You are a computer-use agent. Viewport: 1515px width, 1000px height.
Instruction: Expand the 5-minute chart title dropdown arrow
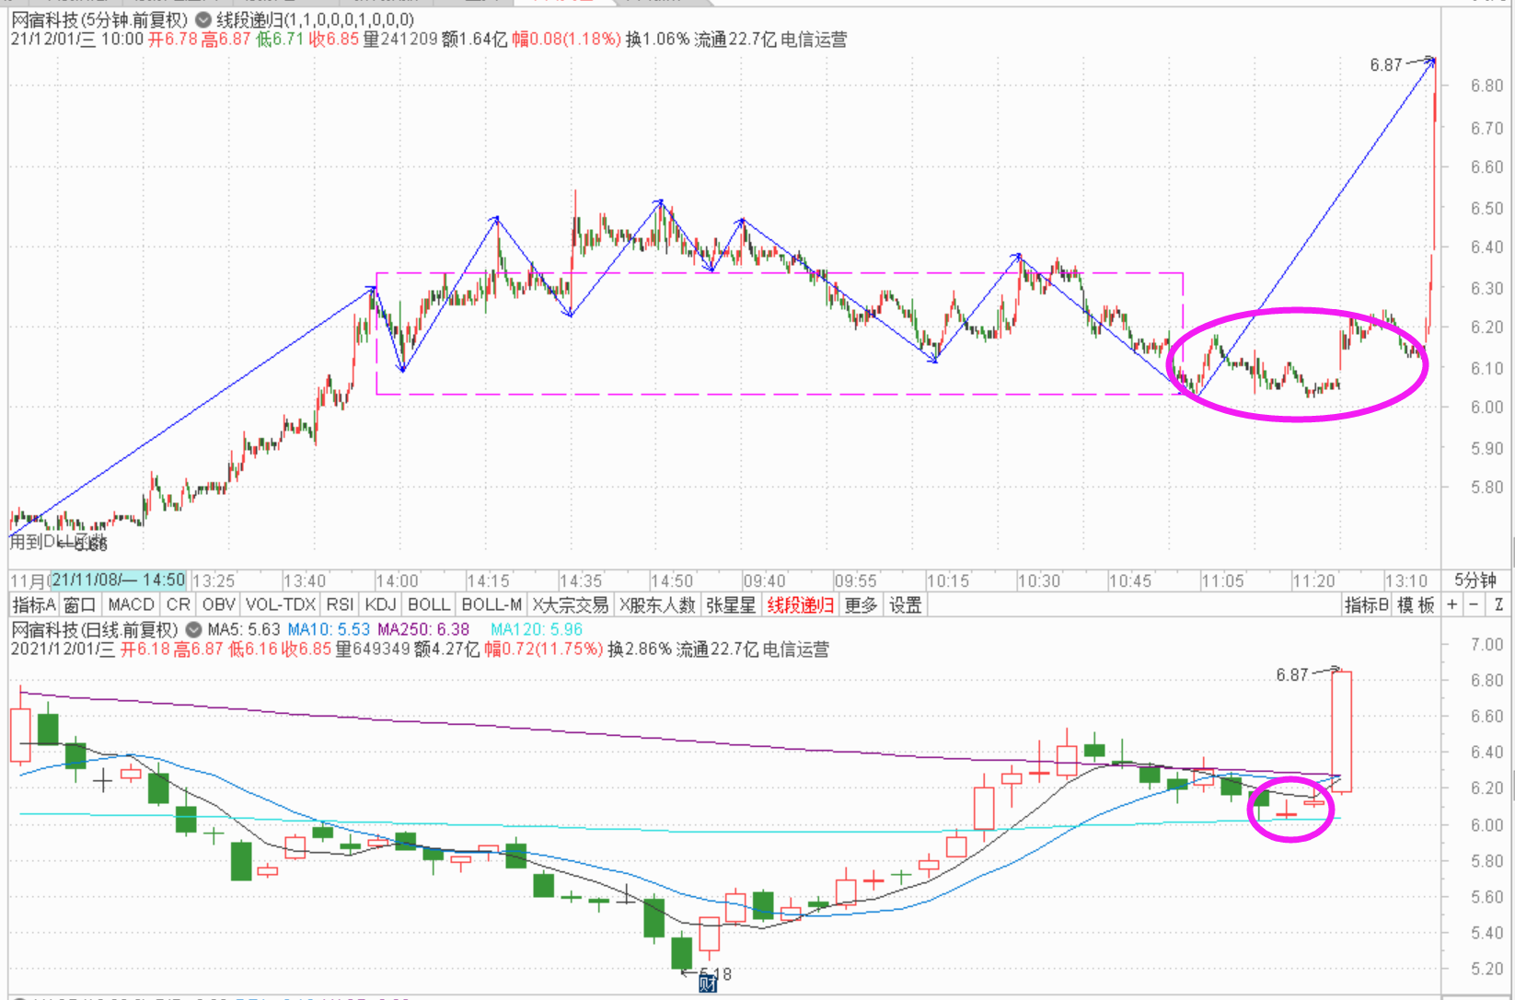pyautogui.click(x=202, y=19)
